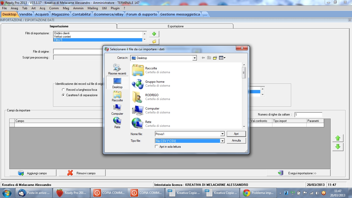Viewport: 352px width, 198px height.
Task: Select the Raccolte folder in file list
Action: [x=151, y=70]
